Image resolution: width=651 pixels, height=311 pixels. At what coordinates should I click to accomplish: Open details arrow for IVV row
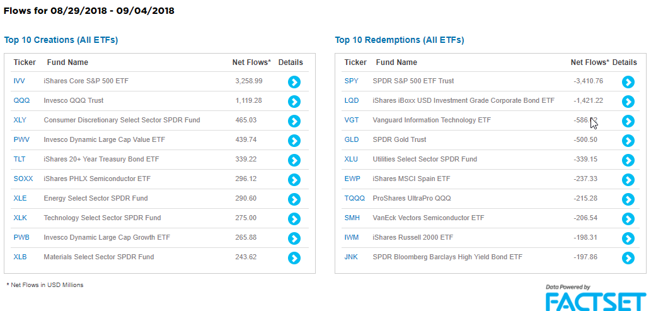(294, 82)
